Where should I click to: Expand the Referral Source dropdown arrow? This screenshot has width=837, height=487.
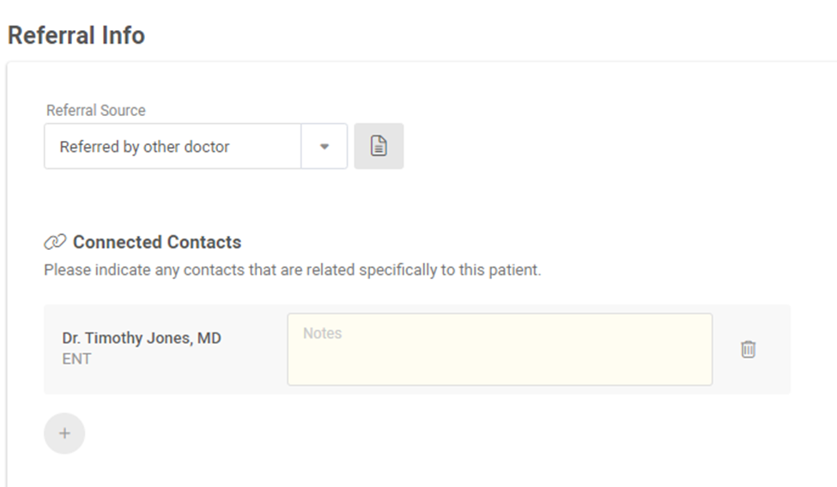click(x=324, y=146)
